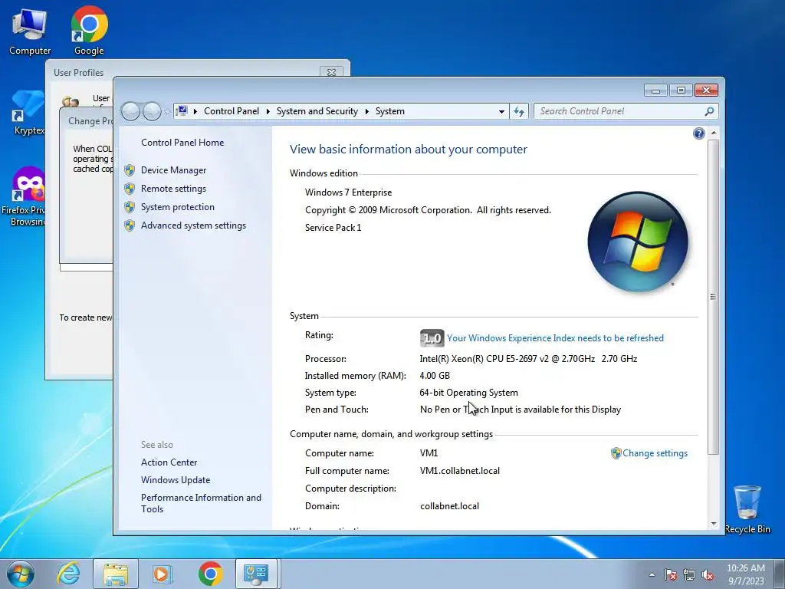785x589 pixels.
Task: Click the scrollbar down arrow
Action: coord(714,524)
